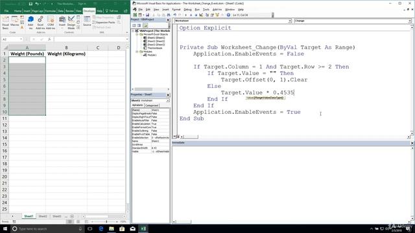This screenshot has width=415, height=233.
Task: Open Visual Basic from Excel ribbon
Action: (x=5, y=23)
